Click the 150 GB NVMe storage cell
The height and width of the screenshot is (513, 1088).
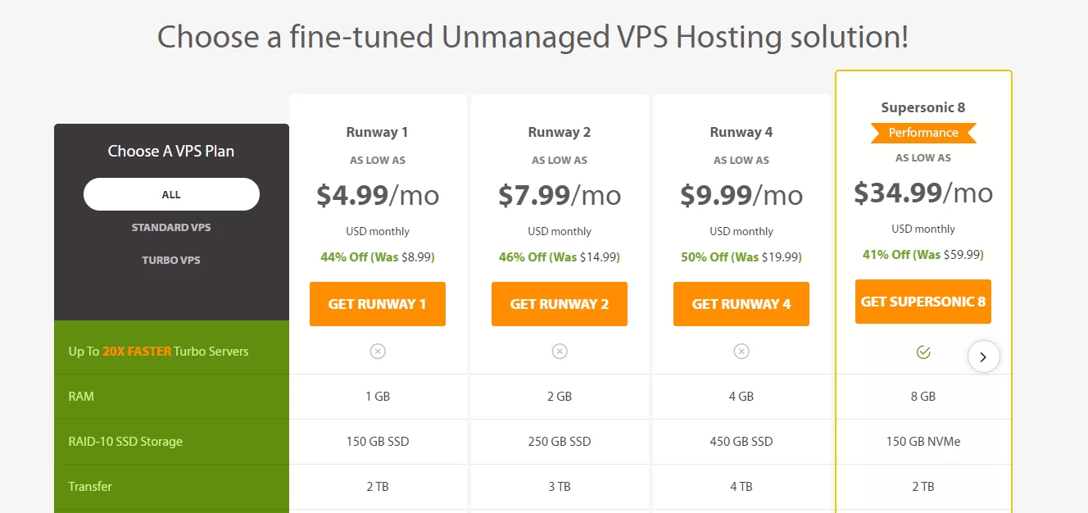click(x=923, y=441)
